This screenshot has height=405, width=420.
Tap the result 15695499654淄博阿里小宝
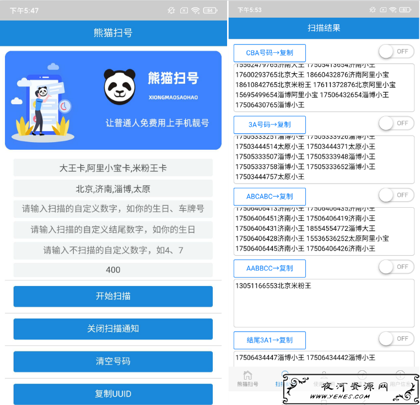[x=277, y=95]
